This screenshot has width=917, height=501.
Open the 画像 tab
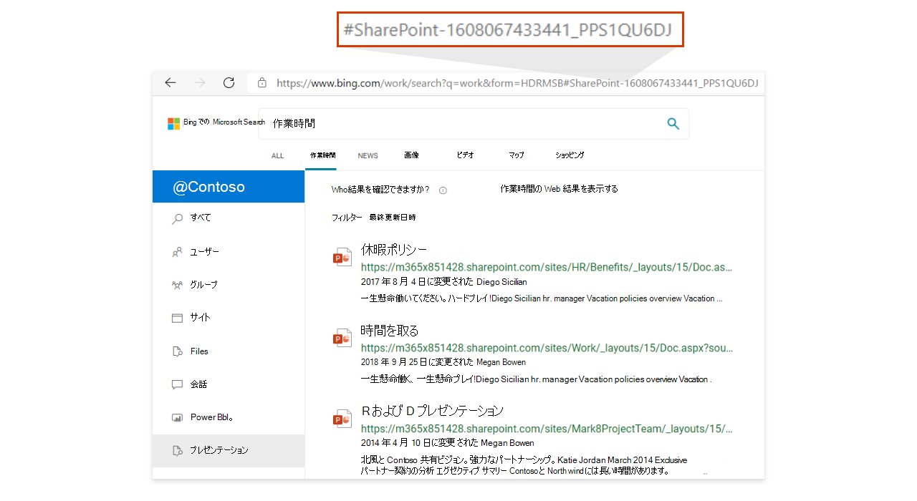point(411,155)
